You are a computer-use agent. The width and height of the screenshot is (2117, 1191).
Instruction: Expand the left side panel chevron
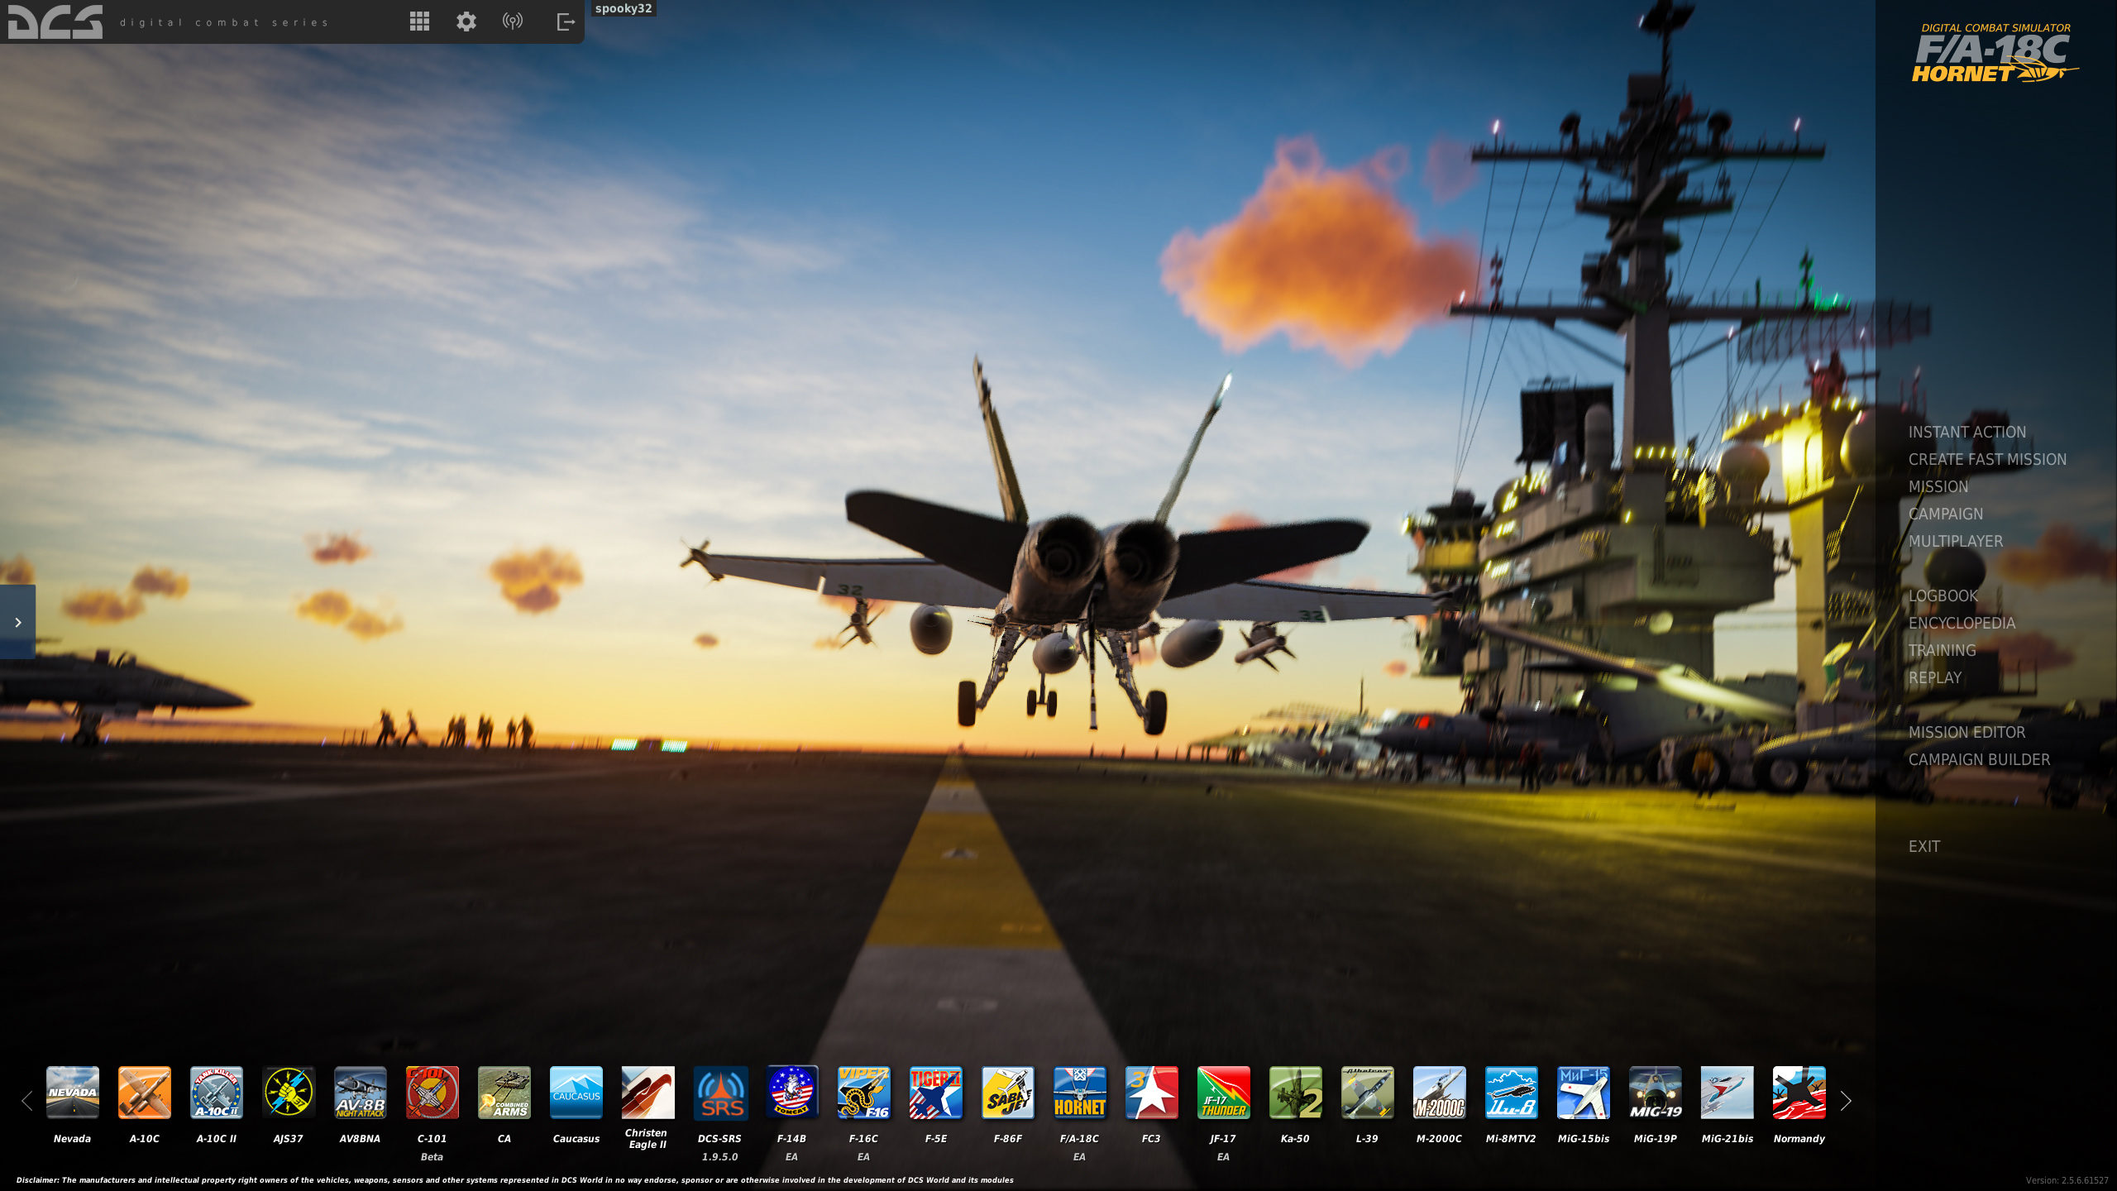(17, 622)
